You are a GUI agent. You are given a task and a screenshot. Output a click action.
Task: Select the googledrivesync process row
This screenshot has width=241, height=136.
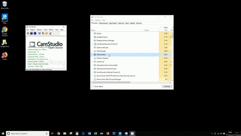pos(131,37)
